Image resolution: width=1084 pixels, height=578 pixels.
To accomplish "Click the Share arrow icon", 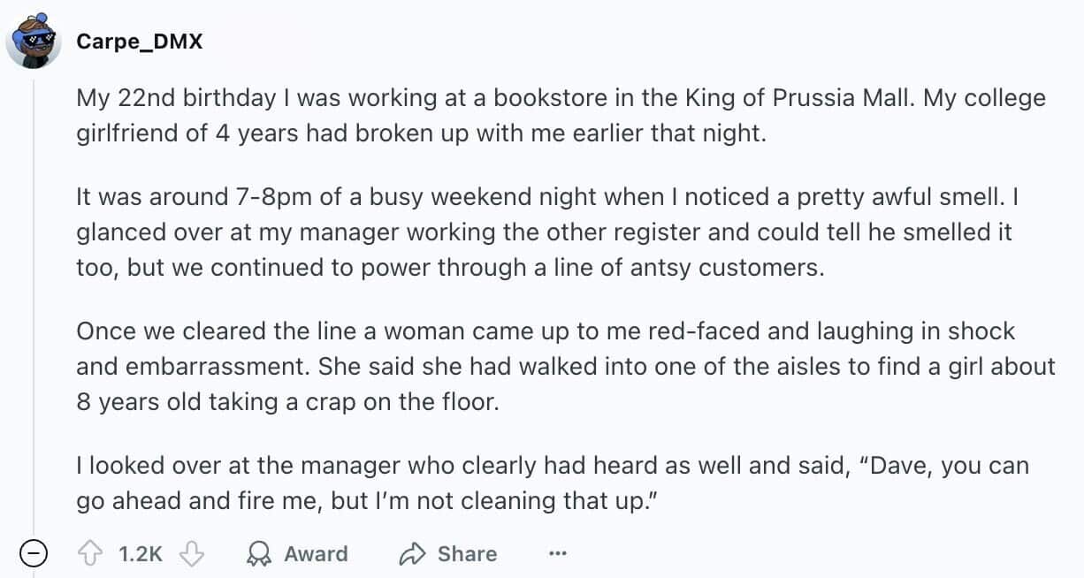I will click(x=412, y=554).
